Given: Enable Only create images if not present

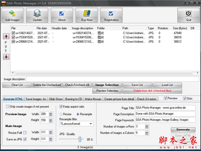Looking at the screenshot, I should click(x=8, y=107).
